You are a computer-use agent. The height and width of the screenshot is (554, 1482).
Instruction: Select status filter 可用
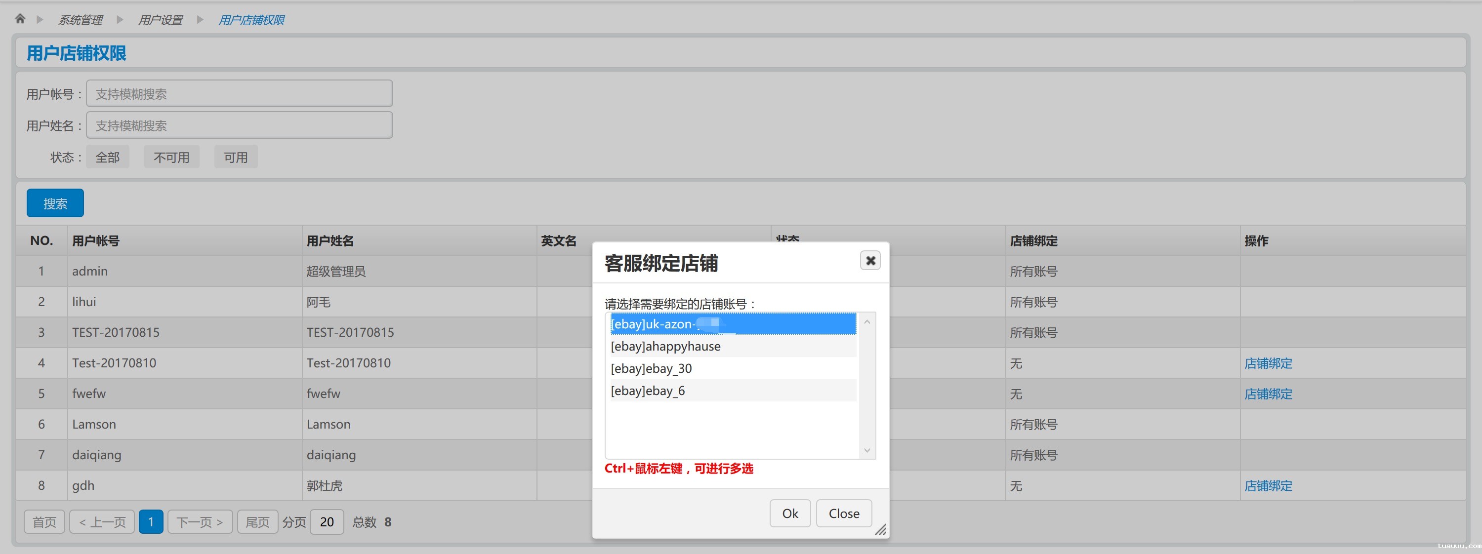[x=236, y=157]
